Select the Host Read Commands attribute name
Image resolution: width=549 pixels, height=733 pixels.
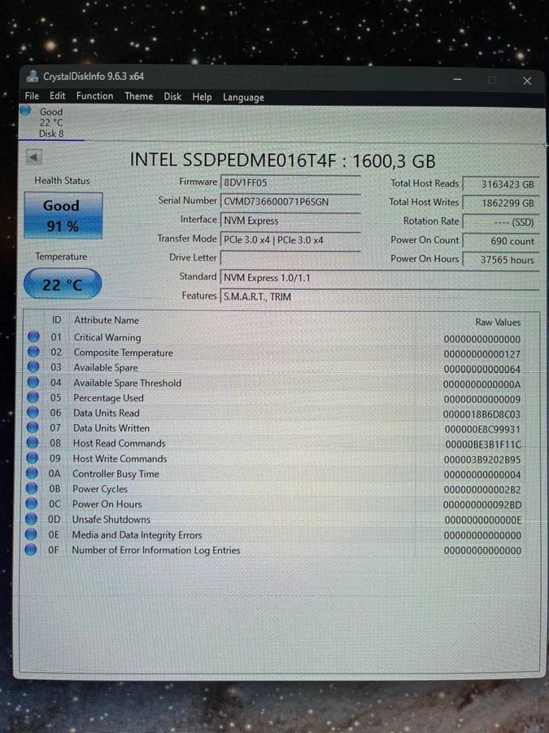pos(119,443)
